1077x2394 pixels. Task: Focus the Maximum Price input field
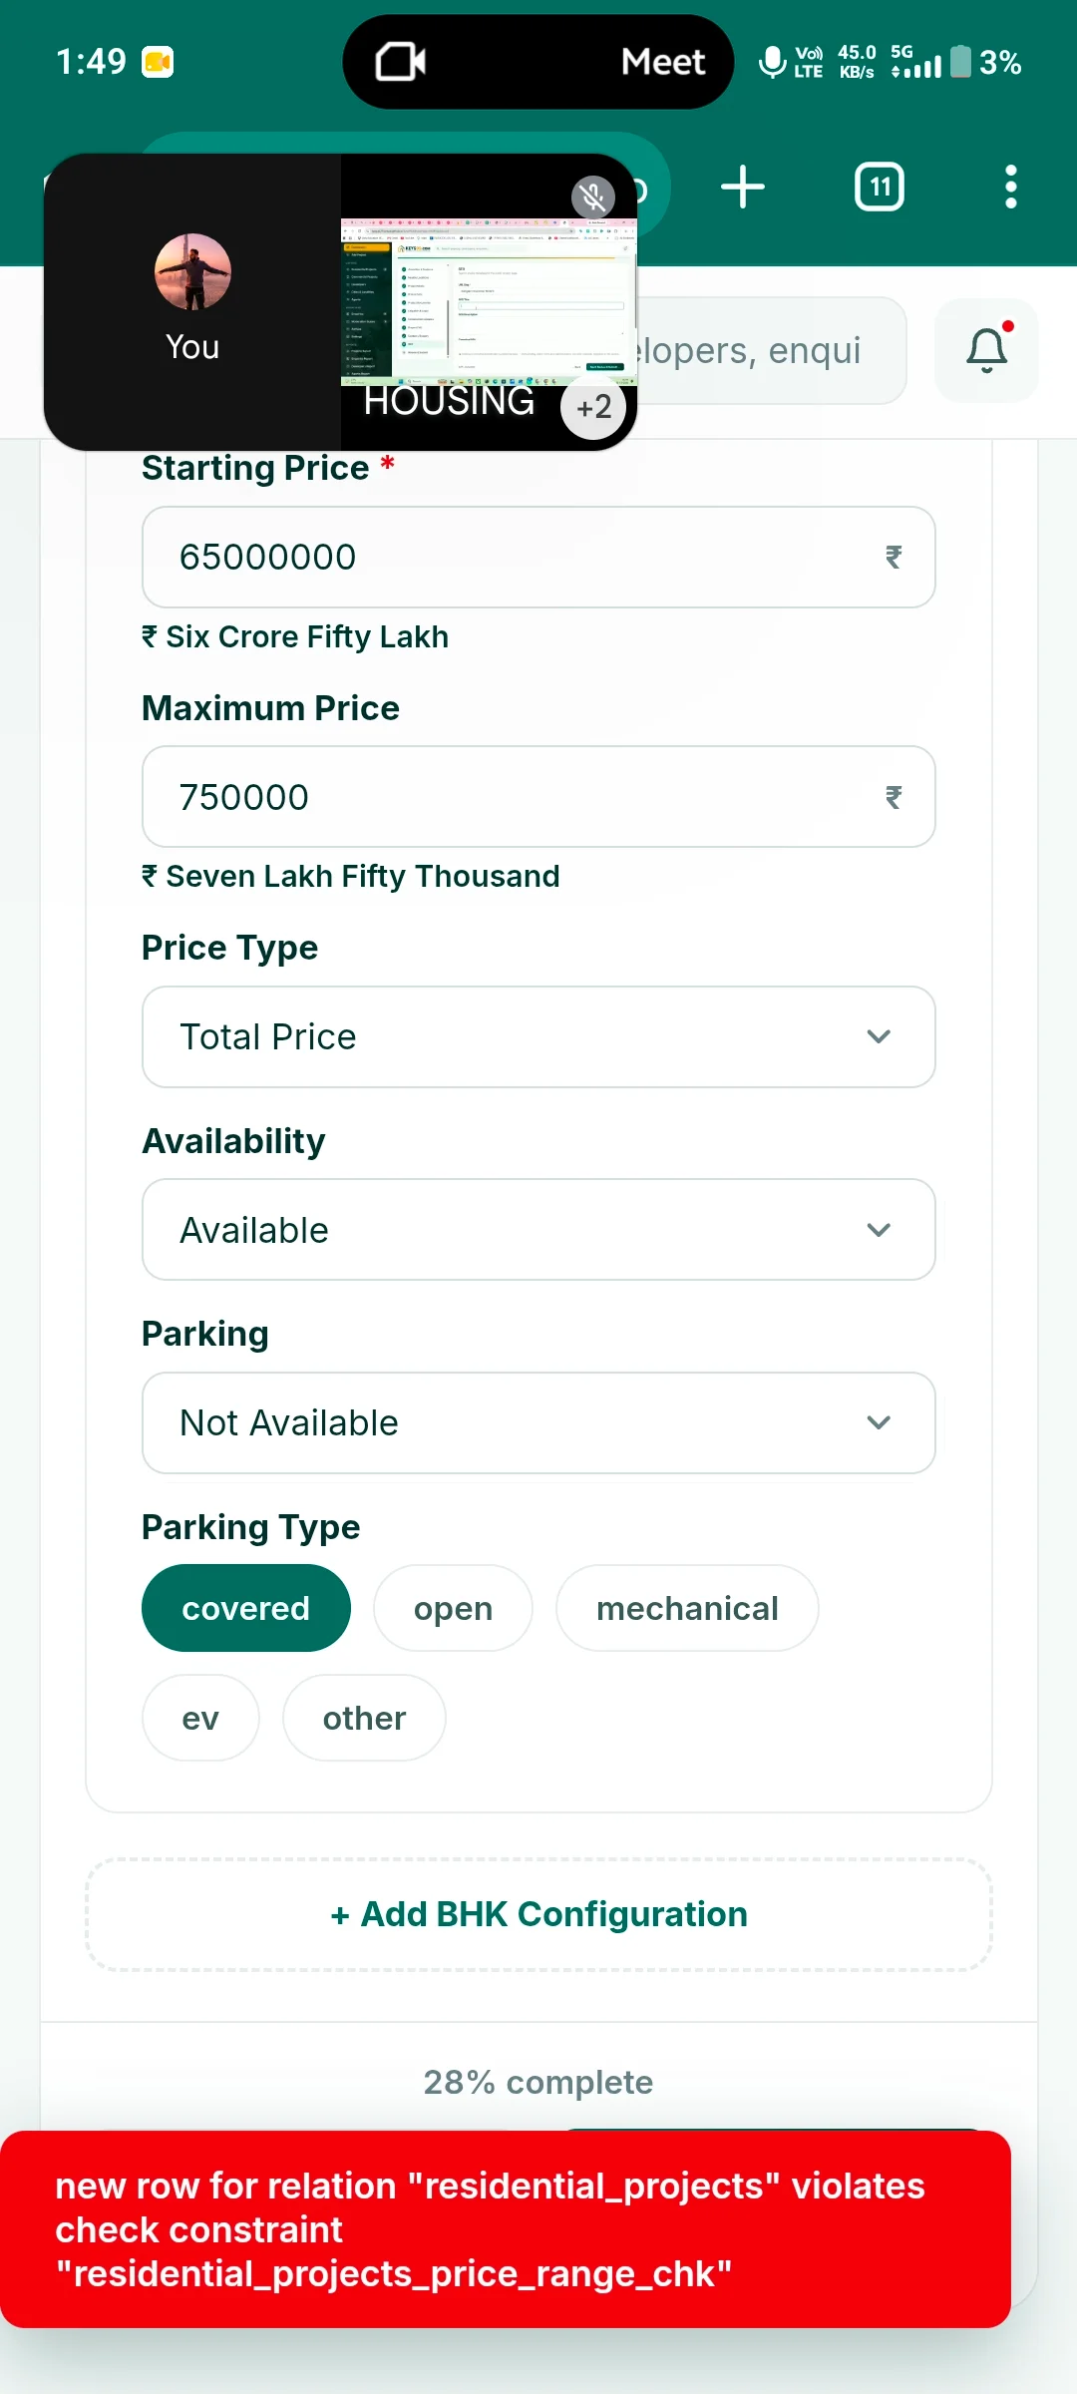(538, 797)
